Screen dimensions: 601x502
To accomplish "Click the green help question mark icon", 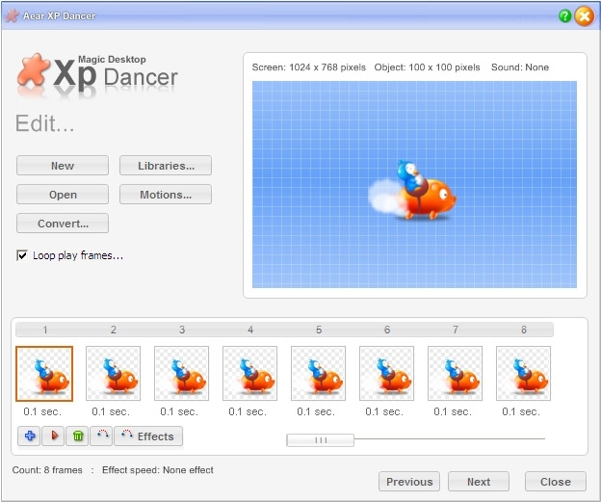I will pos(565,16).
